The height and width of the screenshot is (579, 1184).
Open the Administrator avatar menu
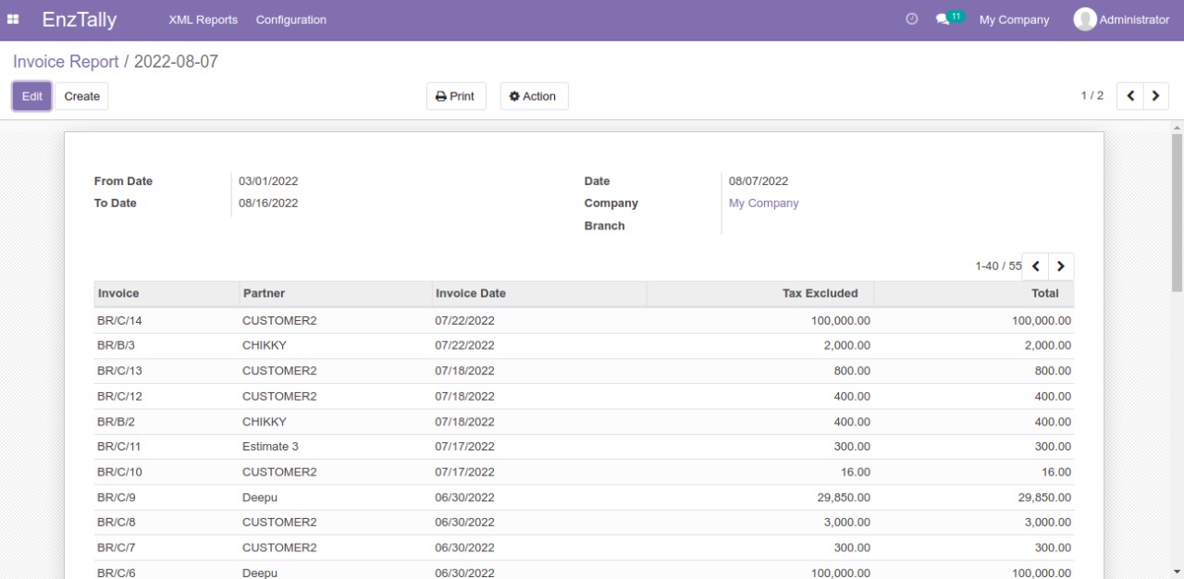pyautogui.click(x=1120, y=18)
